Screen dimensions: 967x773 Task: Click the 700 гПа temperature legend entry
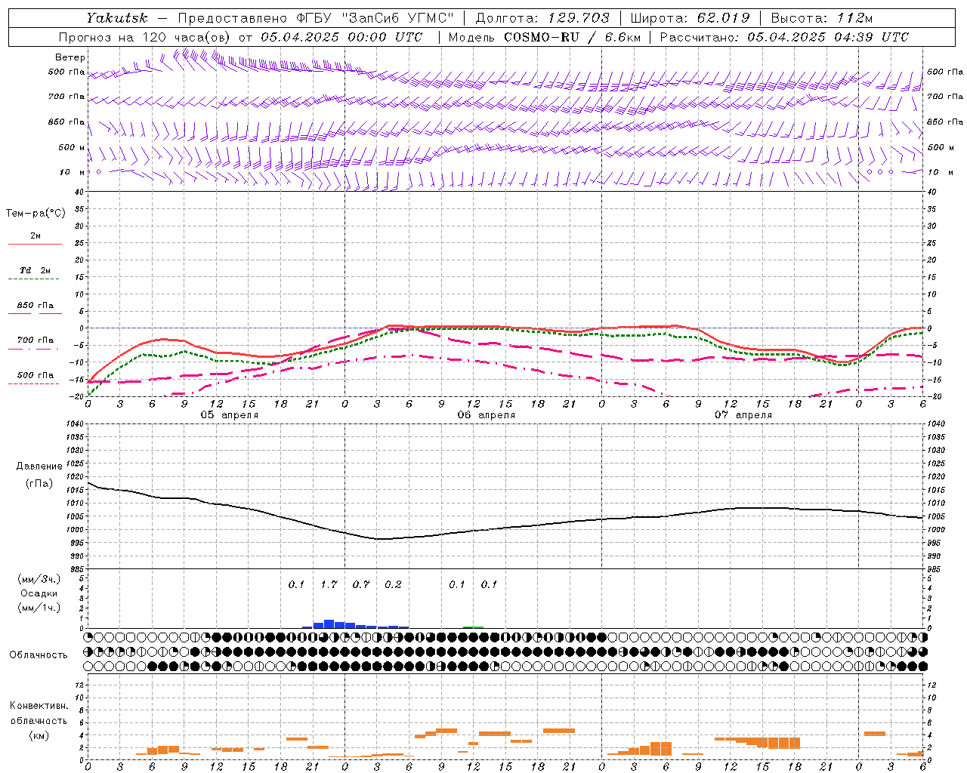click(x=36, y=340)
